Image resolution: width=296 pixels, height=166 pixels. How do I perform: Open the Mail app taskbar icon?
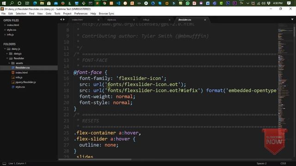click(x=56, y=3)
